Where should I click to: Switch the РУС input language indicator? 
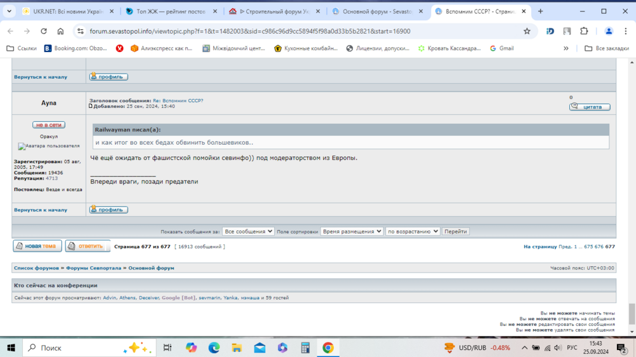(572, 347)
